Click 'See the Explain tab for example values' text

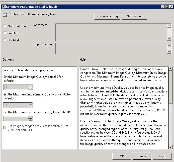click(x=29, y=70)
